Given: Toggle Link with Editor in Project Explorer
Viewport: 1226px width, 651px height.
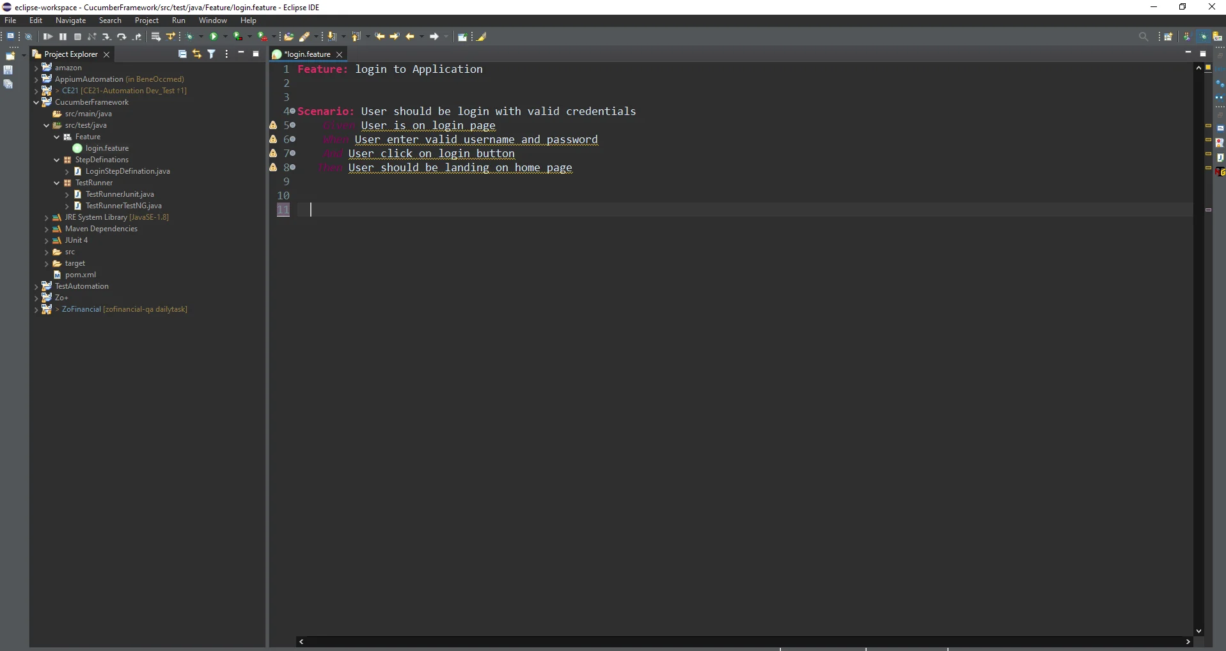Looking at the screenshot, I should tap(196, 54).
